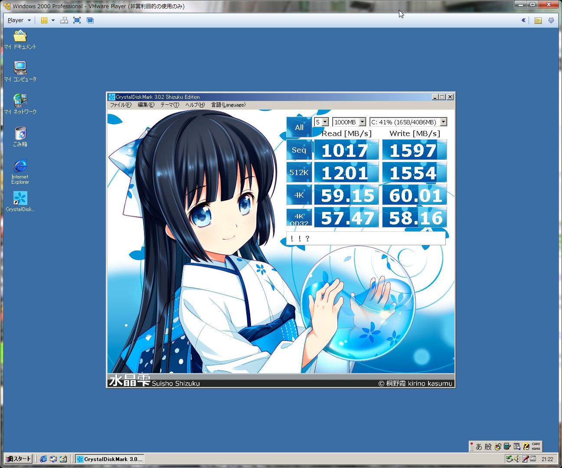The width and height of the screenshot is (562, 468).
Task: Open the test size dropdown showing 1000MB
Action: (349, 122)
